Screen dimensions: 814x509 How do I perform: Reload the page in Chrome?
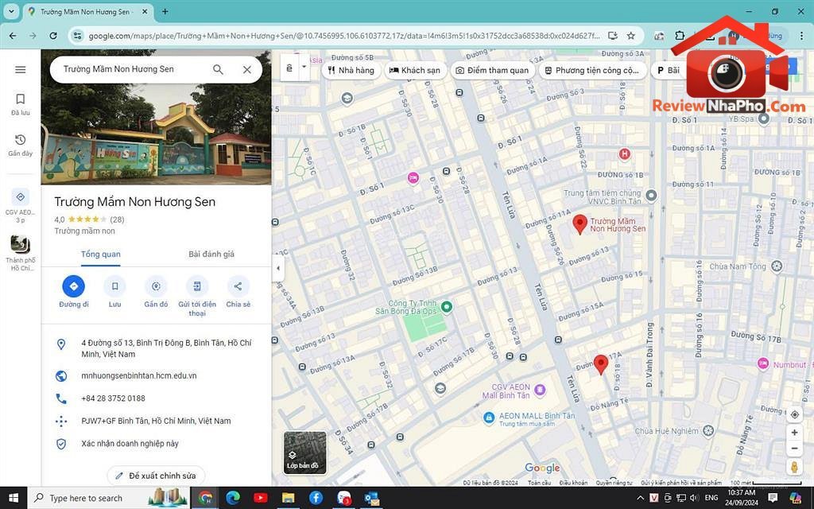(53, 36)
